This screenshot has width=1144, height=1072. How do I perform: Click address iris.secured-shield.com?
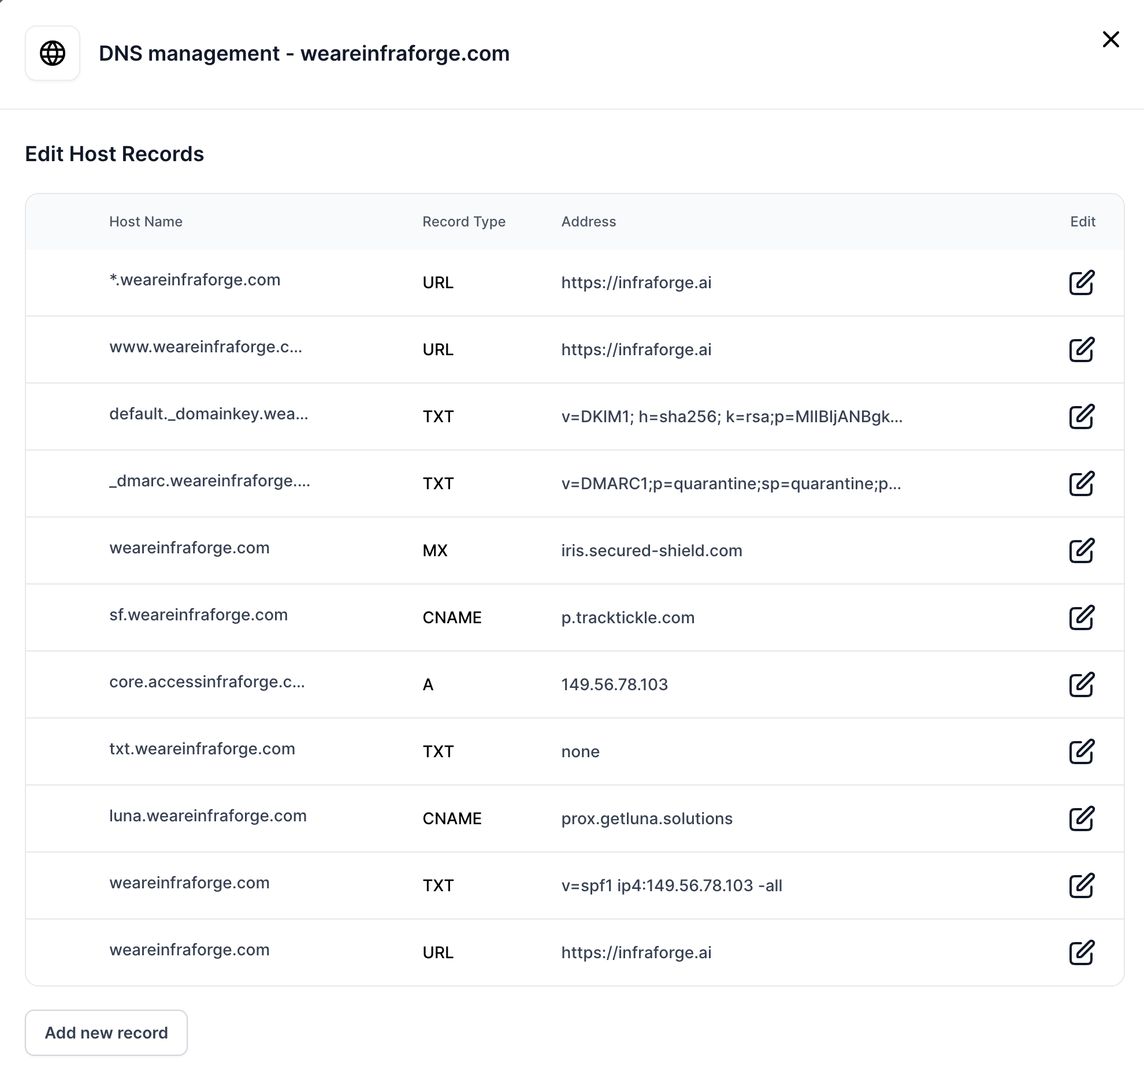coord(652,550)
